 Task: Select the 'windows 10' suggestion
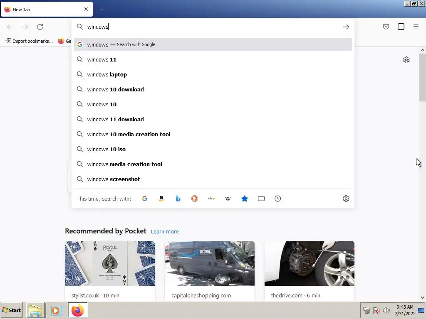pyautogui.click(x=213, y=104)
